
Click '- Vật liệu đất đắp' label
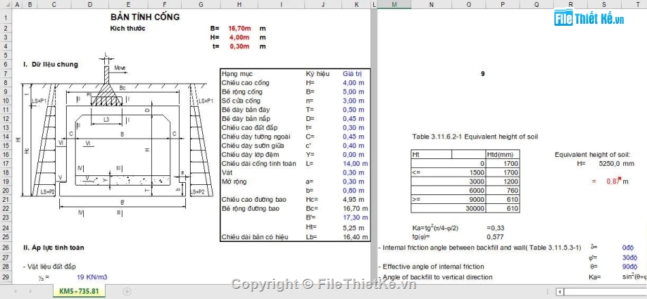[x=50, y=267]
